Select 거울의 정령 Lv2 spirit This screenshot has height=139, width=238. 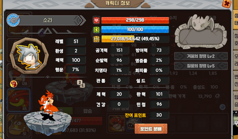pos(201,56)
